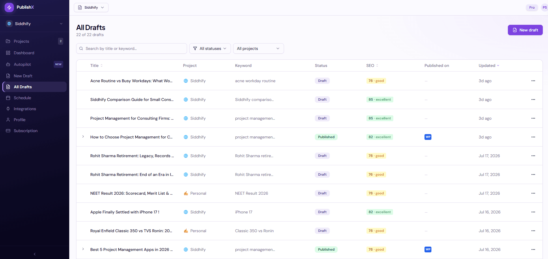Open more options for Rohit Sharma Retirement: End of an Era
The height and width of the screenshot is (259, 548).
pos(533,174)
